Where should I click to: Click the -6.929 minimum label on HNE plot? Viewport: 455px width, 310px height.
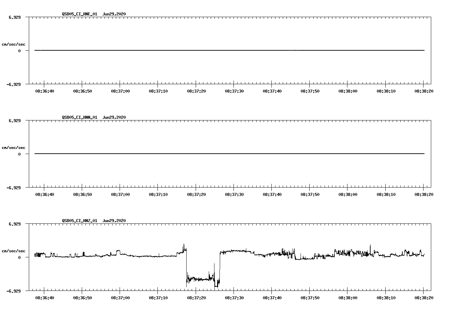13,84
